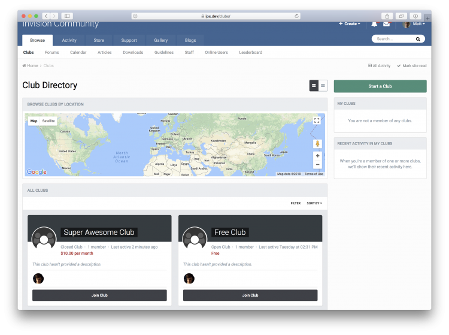
Task: Open Free Club group avatar
Action: 195,239
